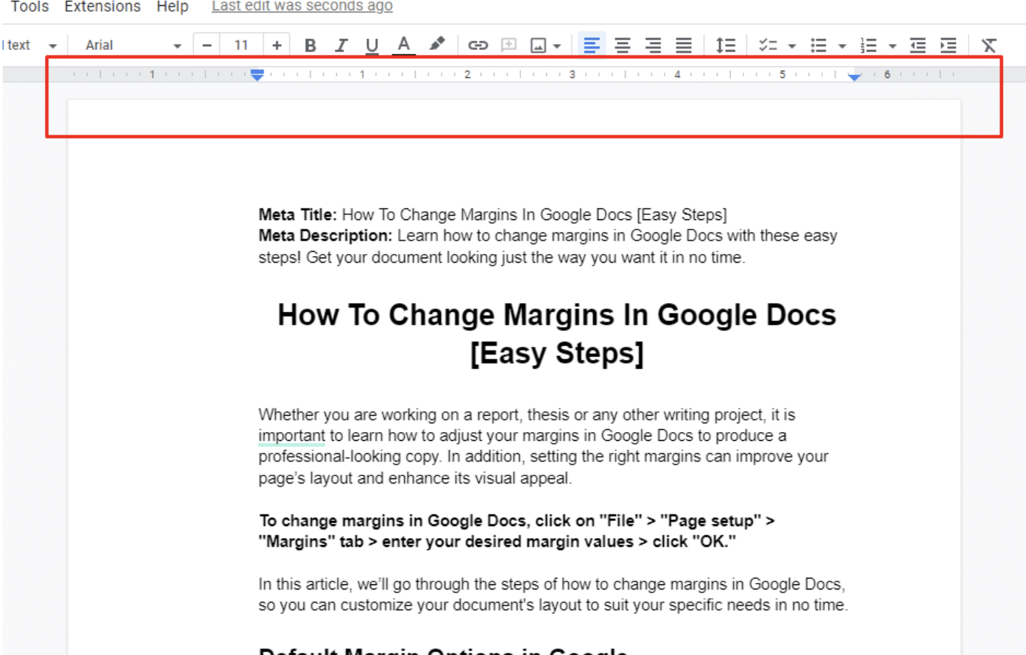
Task: Click the main heading 'How To Change Margins'
Action: (556, 333)
